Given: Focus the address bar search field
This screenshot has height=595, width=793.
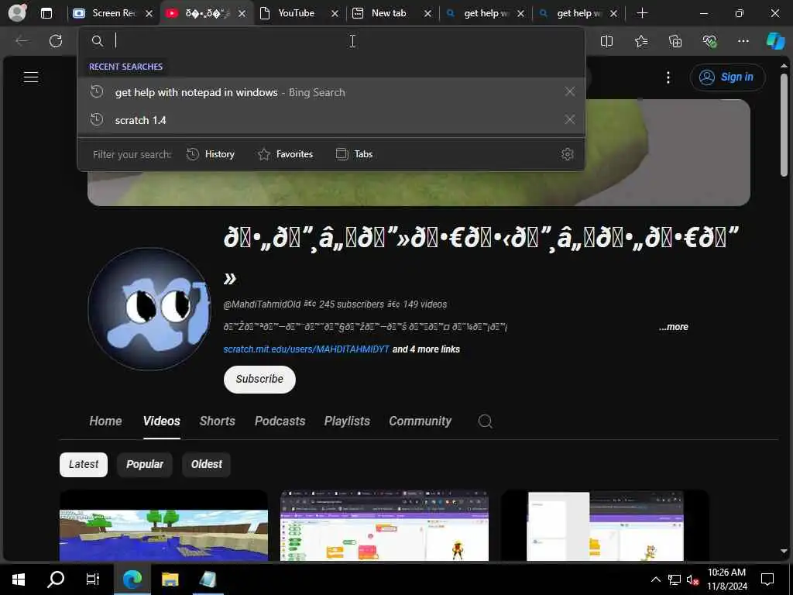Looking at the screenshot, I should (x=331, y=40).
